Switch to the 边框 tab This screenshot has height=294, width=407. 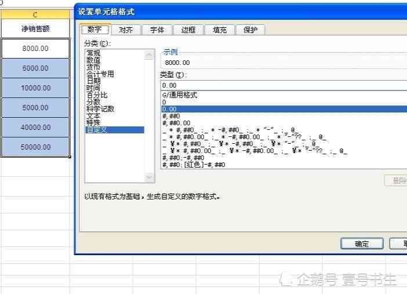pyautogui.click(x=188, y=30)
